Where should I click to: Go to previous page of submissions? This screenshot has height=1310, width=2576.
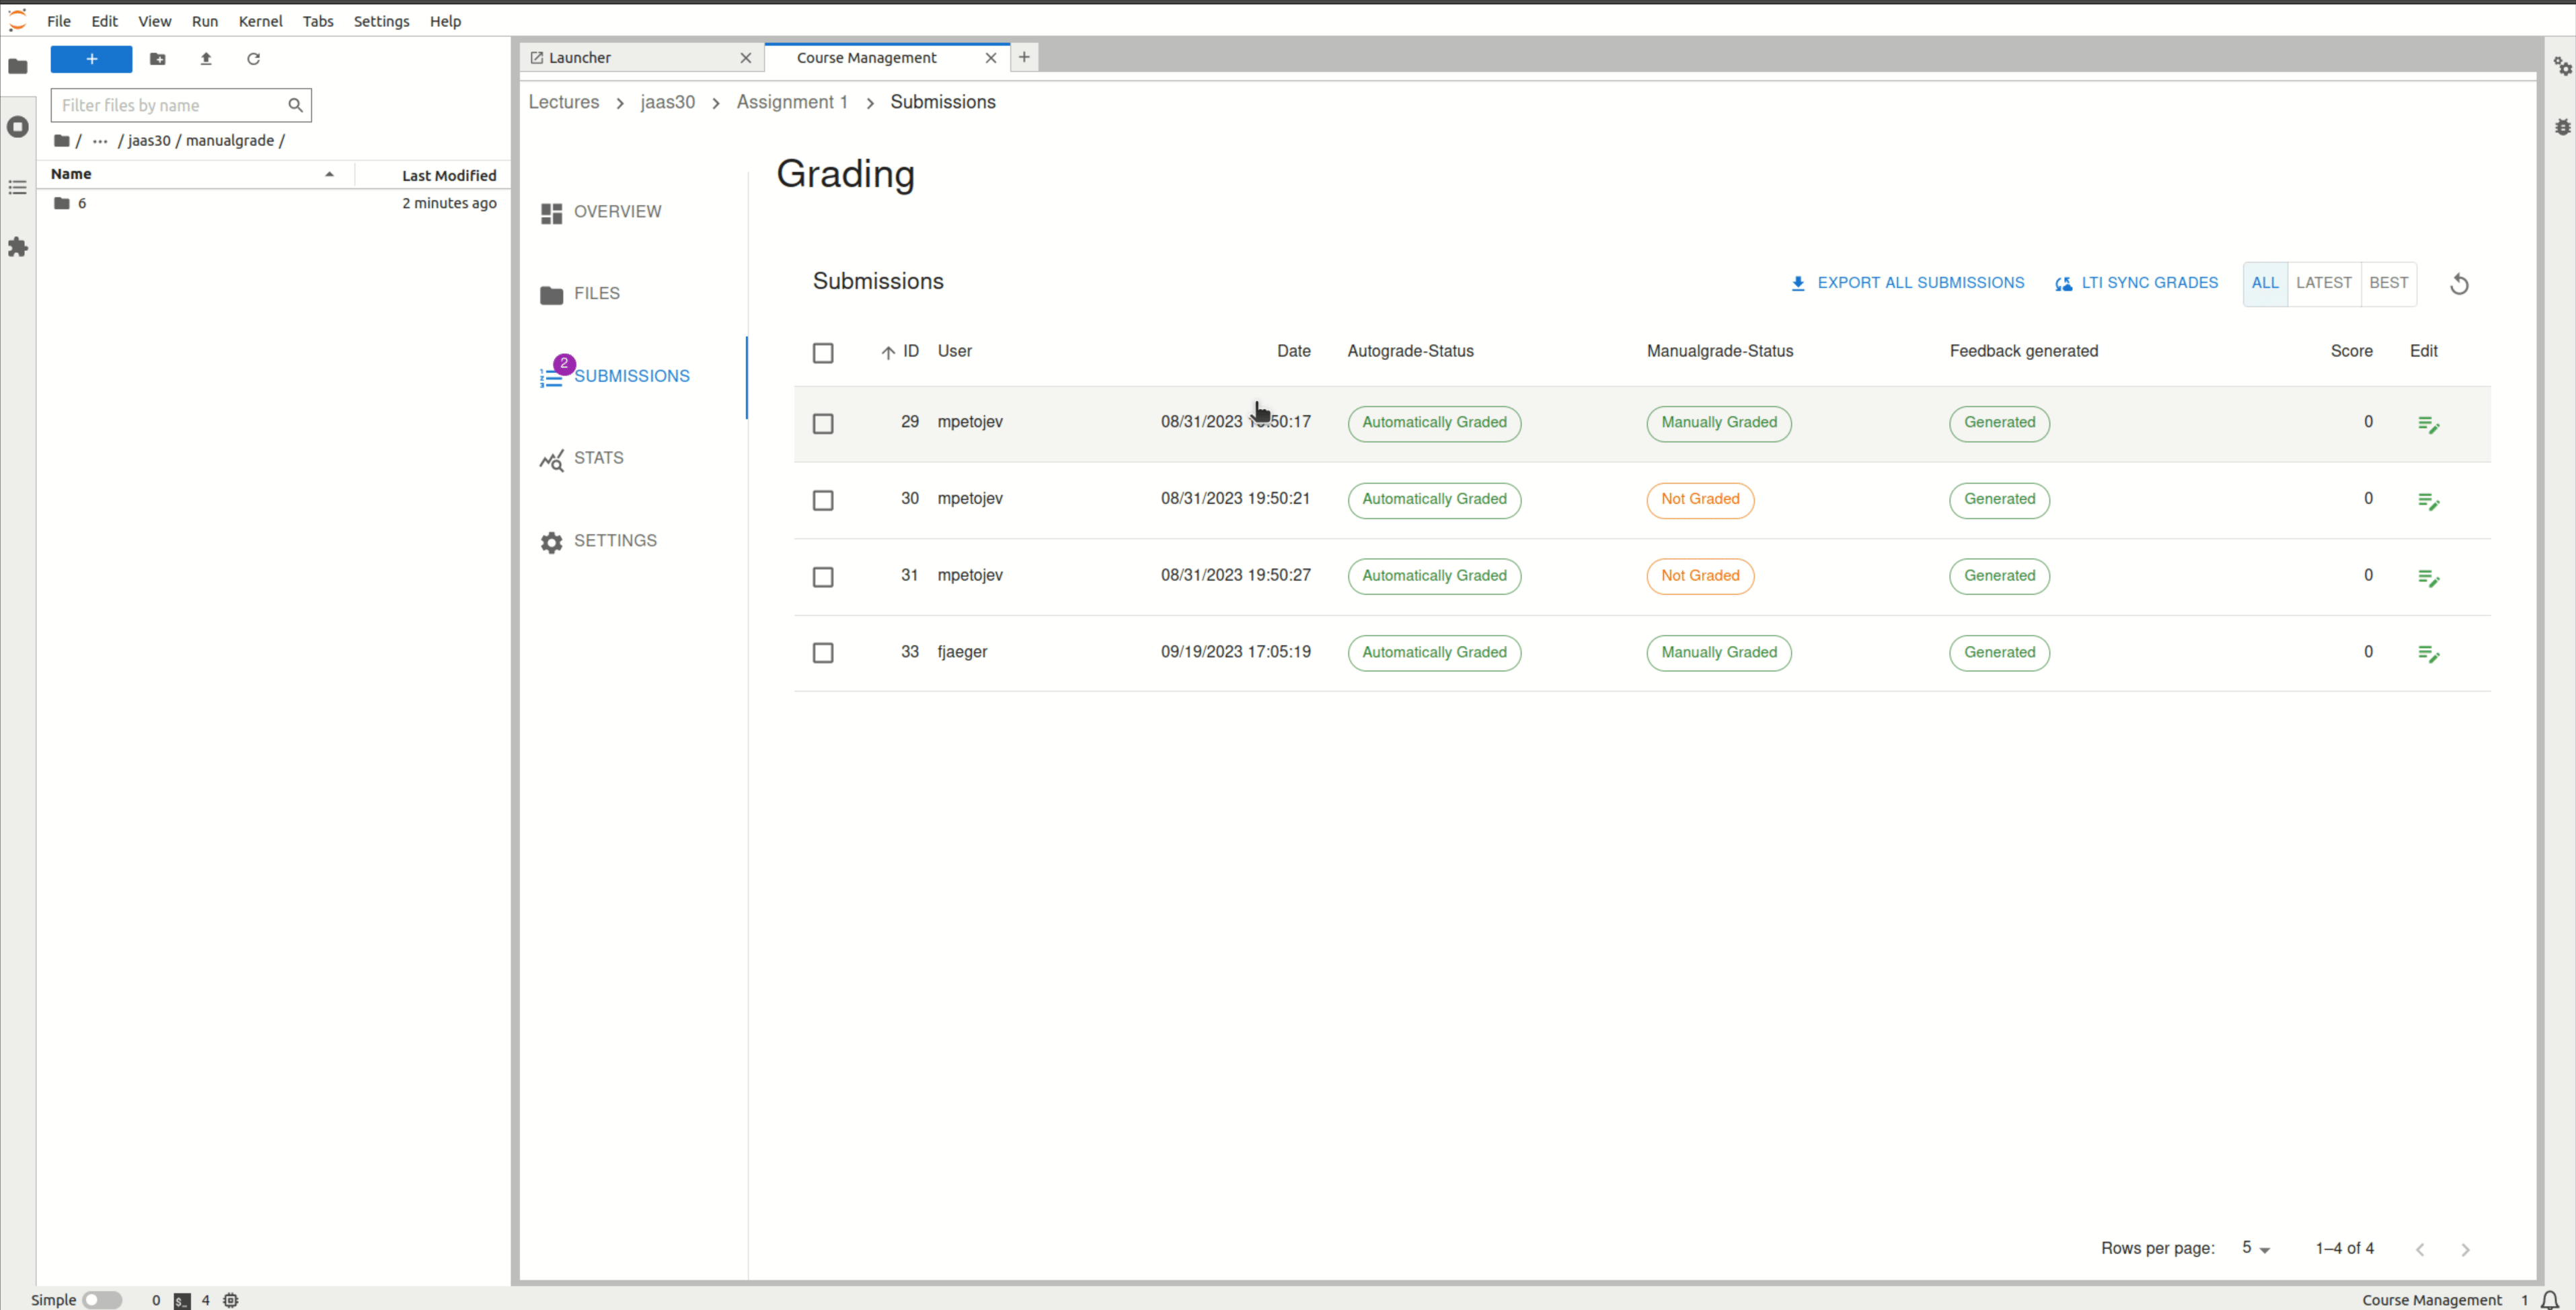click(x=2420, y=1249)
